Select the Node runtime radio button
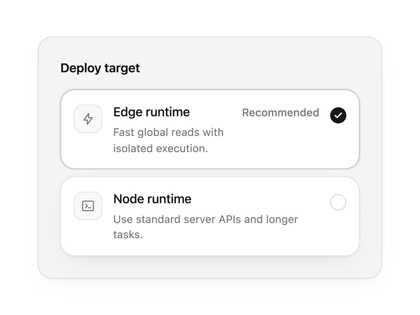420x315 pixels. [338, 202]
